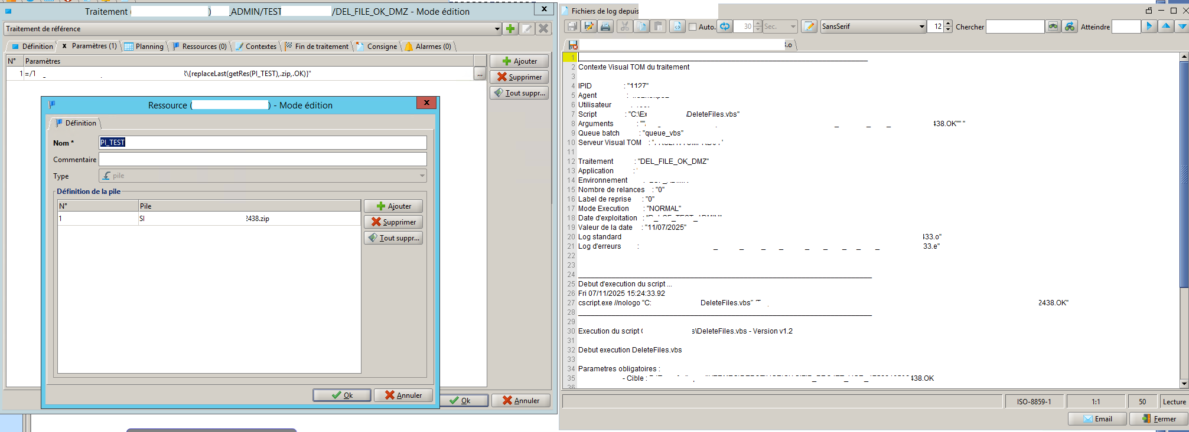Click Ok button in the Ressource dialog
The image size is (1189, 432).
coord(342,395)
